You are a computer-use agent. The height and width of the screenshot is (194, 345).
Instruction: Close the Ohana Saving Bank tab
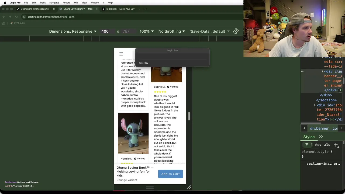[96, 9]
